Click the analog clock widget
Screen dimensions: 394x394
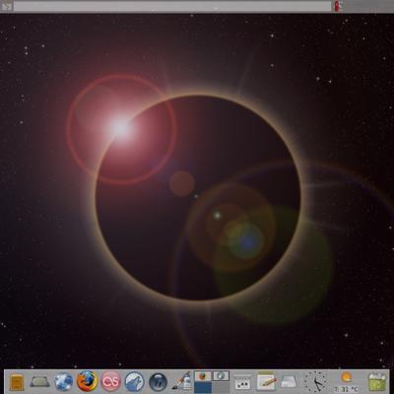[x=315, y=382]
